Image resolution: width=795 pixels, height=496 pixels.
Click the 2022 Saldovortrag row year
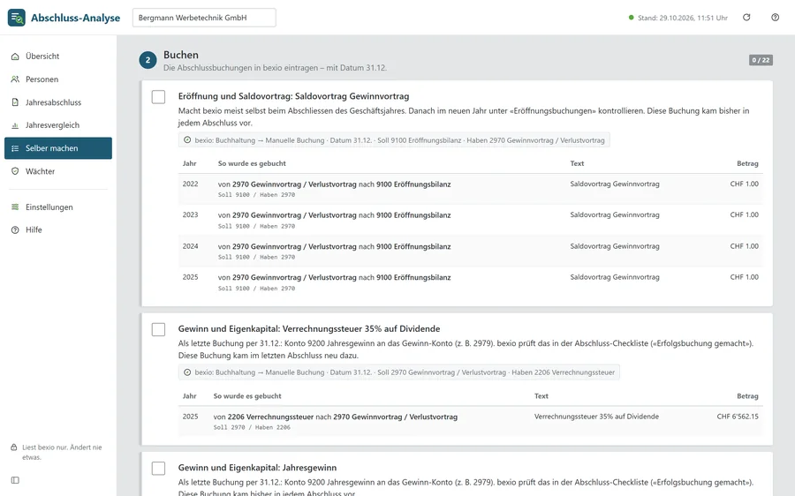[x=190, y=184]
